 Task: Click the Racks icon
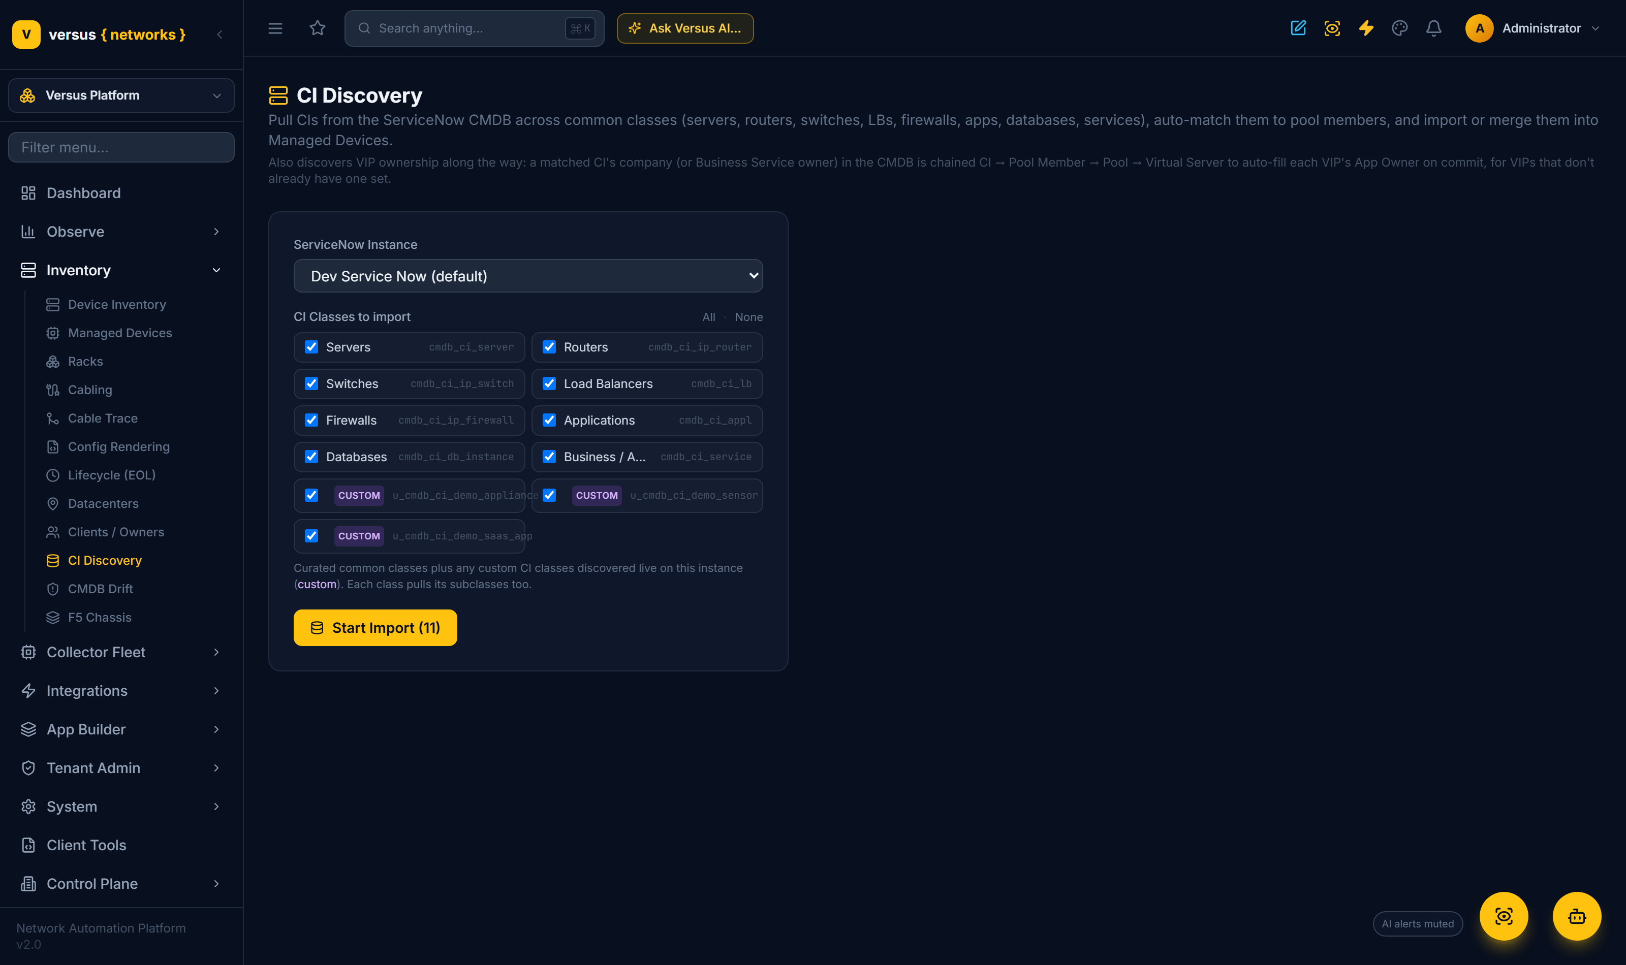coord(53,362)
